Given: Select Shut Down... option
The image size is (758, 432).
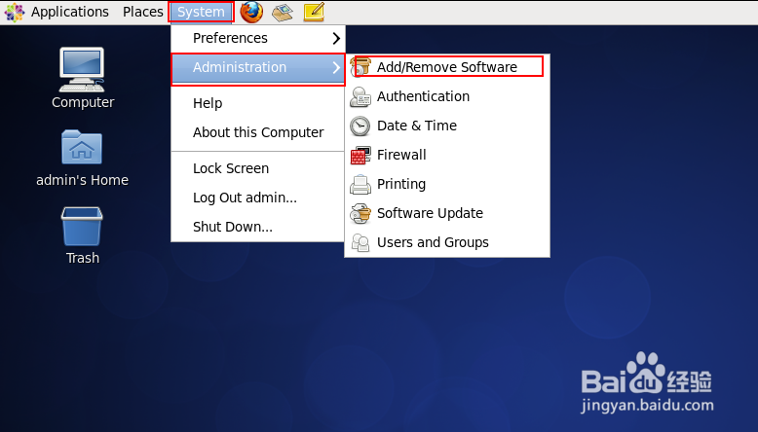Looking at the screenshot, I should 258,227.
